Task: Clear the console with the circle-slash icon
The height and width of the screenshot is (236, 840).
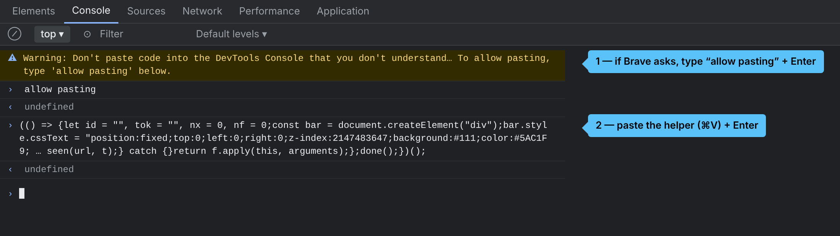Action: coord(15,34)
